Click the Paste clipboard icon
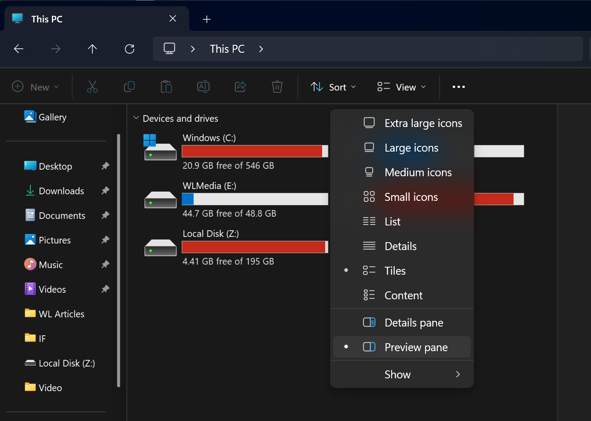The height and width of the screenshot is (421, 591). (x=166, y=87)
